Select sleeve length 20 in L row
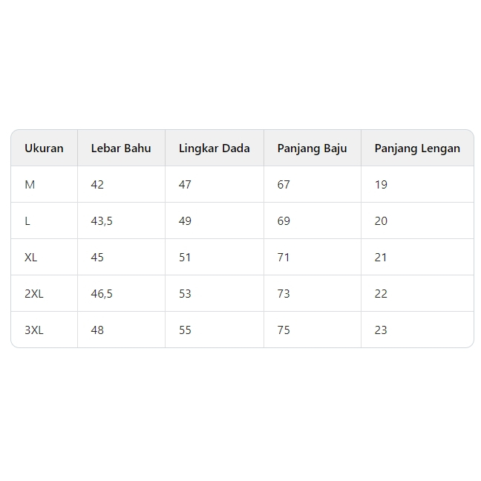The image size is (481, 481). [x=381, y=220]
